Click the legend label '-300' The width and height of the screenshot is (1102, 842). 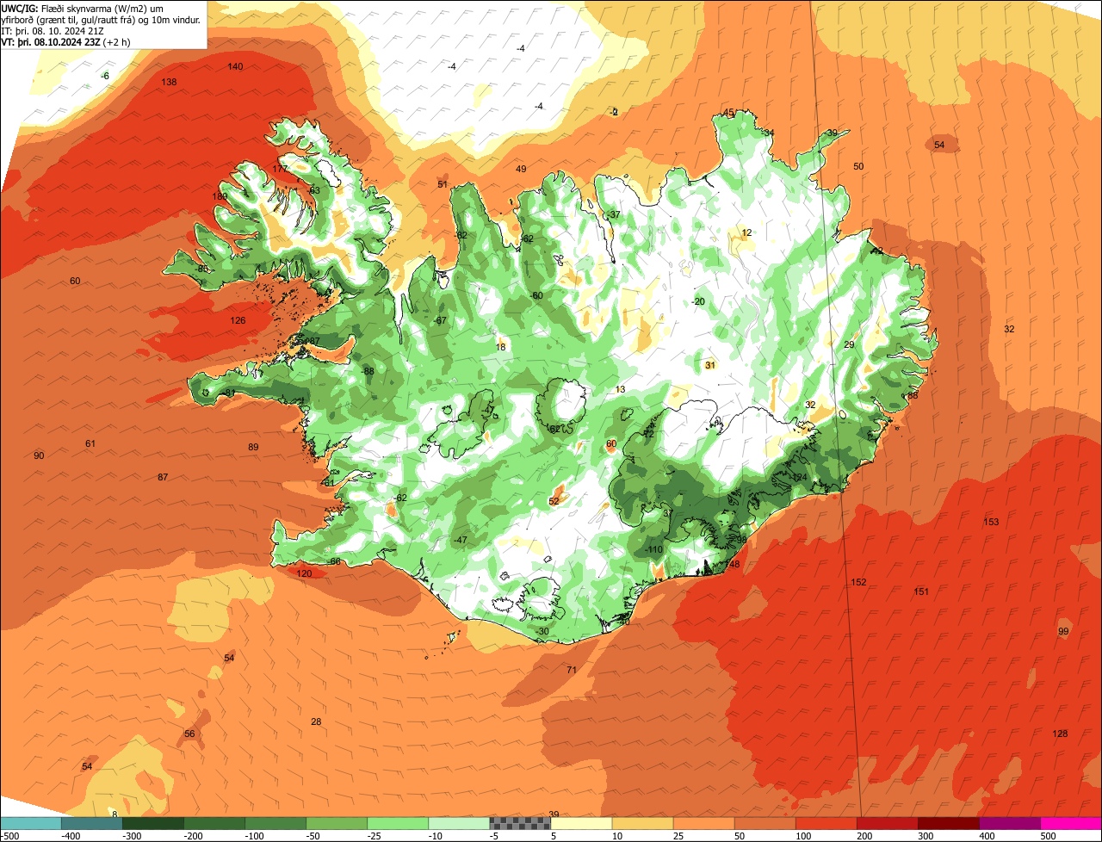pyautogui.click(x=132, y=836)
